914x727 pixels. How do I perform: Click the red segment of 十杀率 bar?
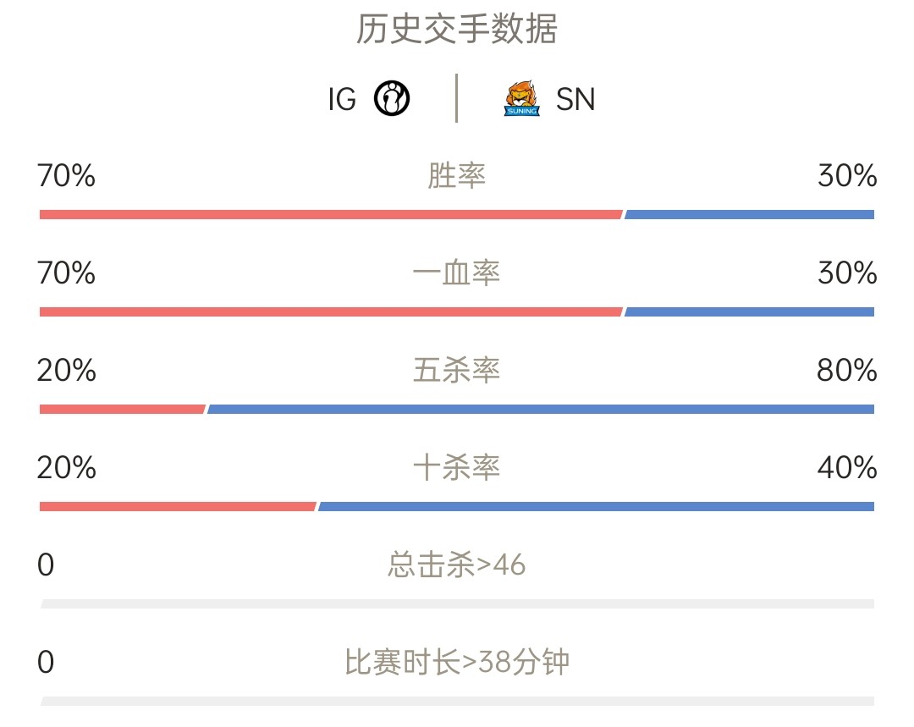[178, 507]
